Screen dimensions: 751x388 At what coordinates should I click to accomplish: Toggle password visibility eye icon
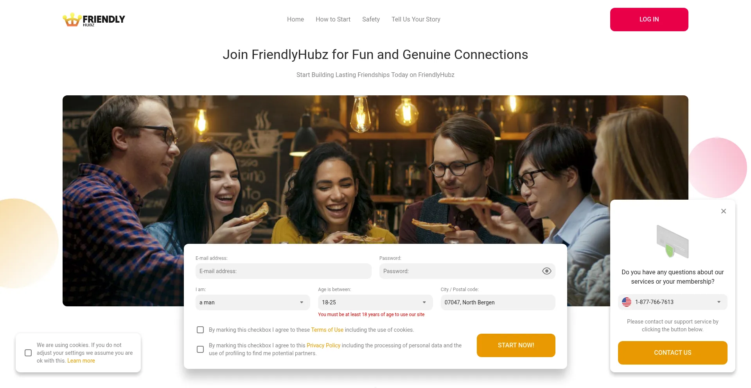pos(546,271)
